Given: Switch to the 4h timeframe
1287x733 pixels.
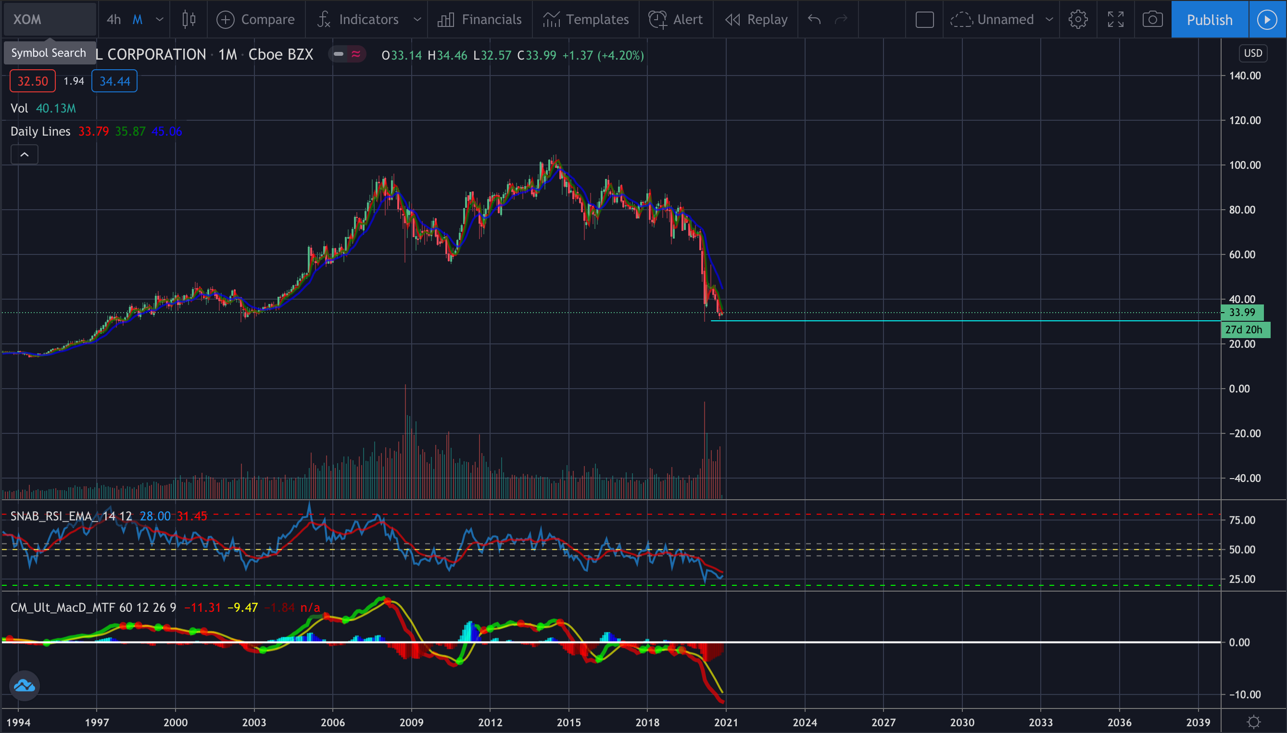Looking at the screenshot, I should pos(113,20).
